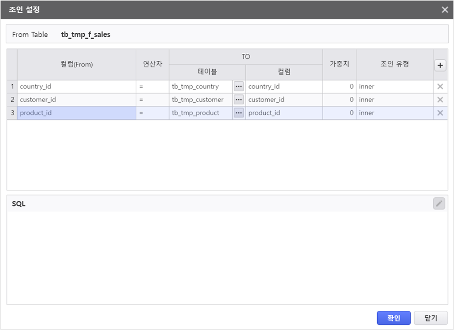Screen dimensions: 454x330
Task: Open table picker for tb_tmp_customer
Action: coord(239,100)
